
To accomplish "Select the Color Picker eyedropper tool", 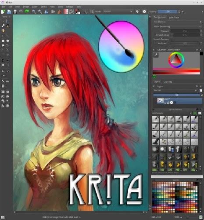I will (7, 71).
